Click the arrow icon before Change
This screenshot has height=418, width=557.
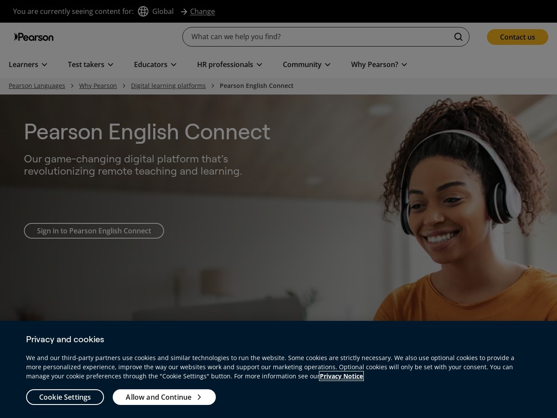click(x=184, y=12)
